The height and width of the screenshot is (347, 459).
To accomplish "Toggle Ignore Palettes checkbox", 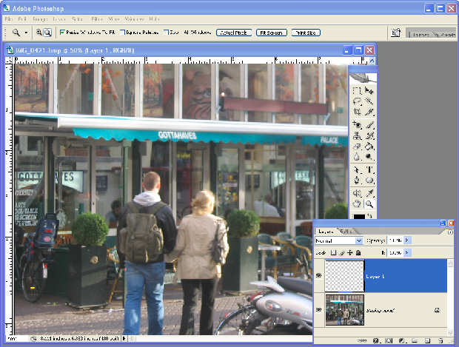I will tap(123, 32).
